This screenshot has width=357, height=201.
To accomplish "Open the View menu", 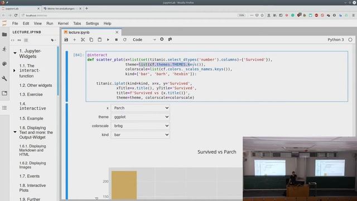I will click(37, 23).
